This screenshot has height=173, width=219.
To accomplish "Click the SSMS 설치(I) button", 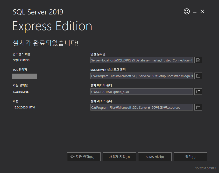I will pos(155,157).
